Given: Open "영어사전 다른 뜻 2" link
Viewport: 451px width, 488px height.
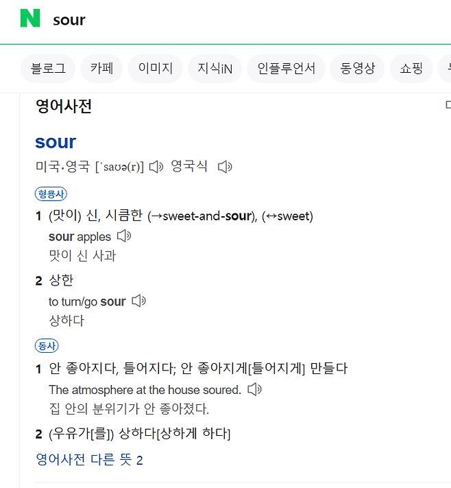Looking at the screenshot, I should click(89, 460).
